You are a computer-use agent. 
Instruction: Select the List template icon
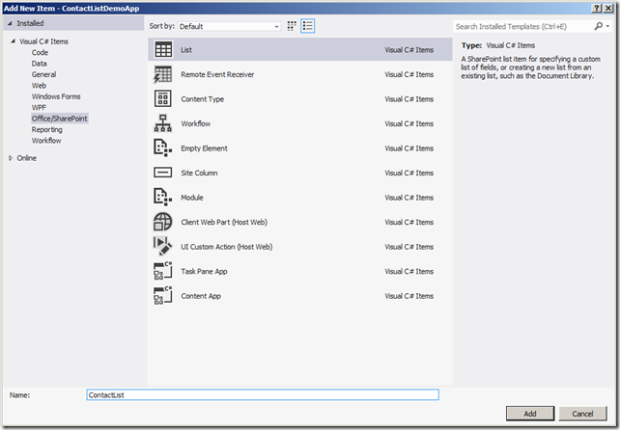[162, 49]
